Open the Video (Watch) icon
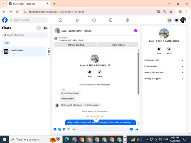Screen dimensions: 191x143 pyautogui.click(x=94, y=20)
